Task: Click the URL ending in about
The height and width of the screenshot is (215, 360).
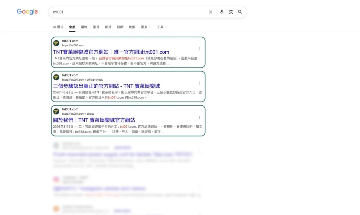Action: [78, 114]
